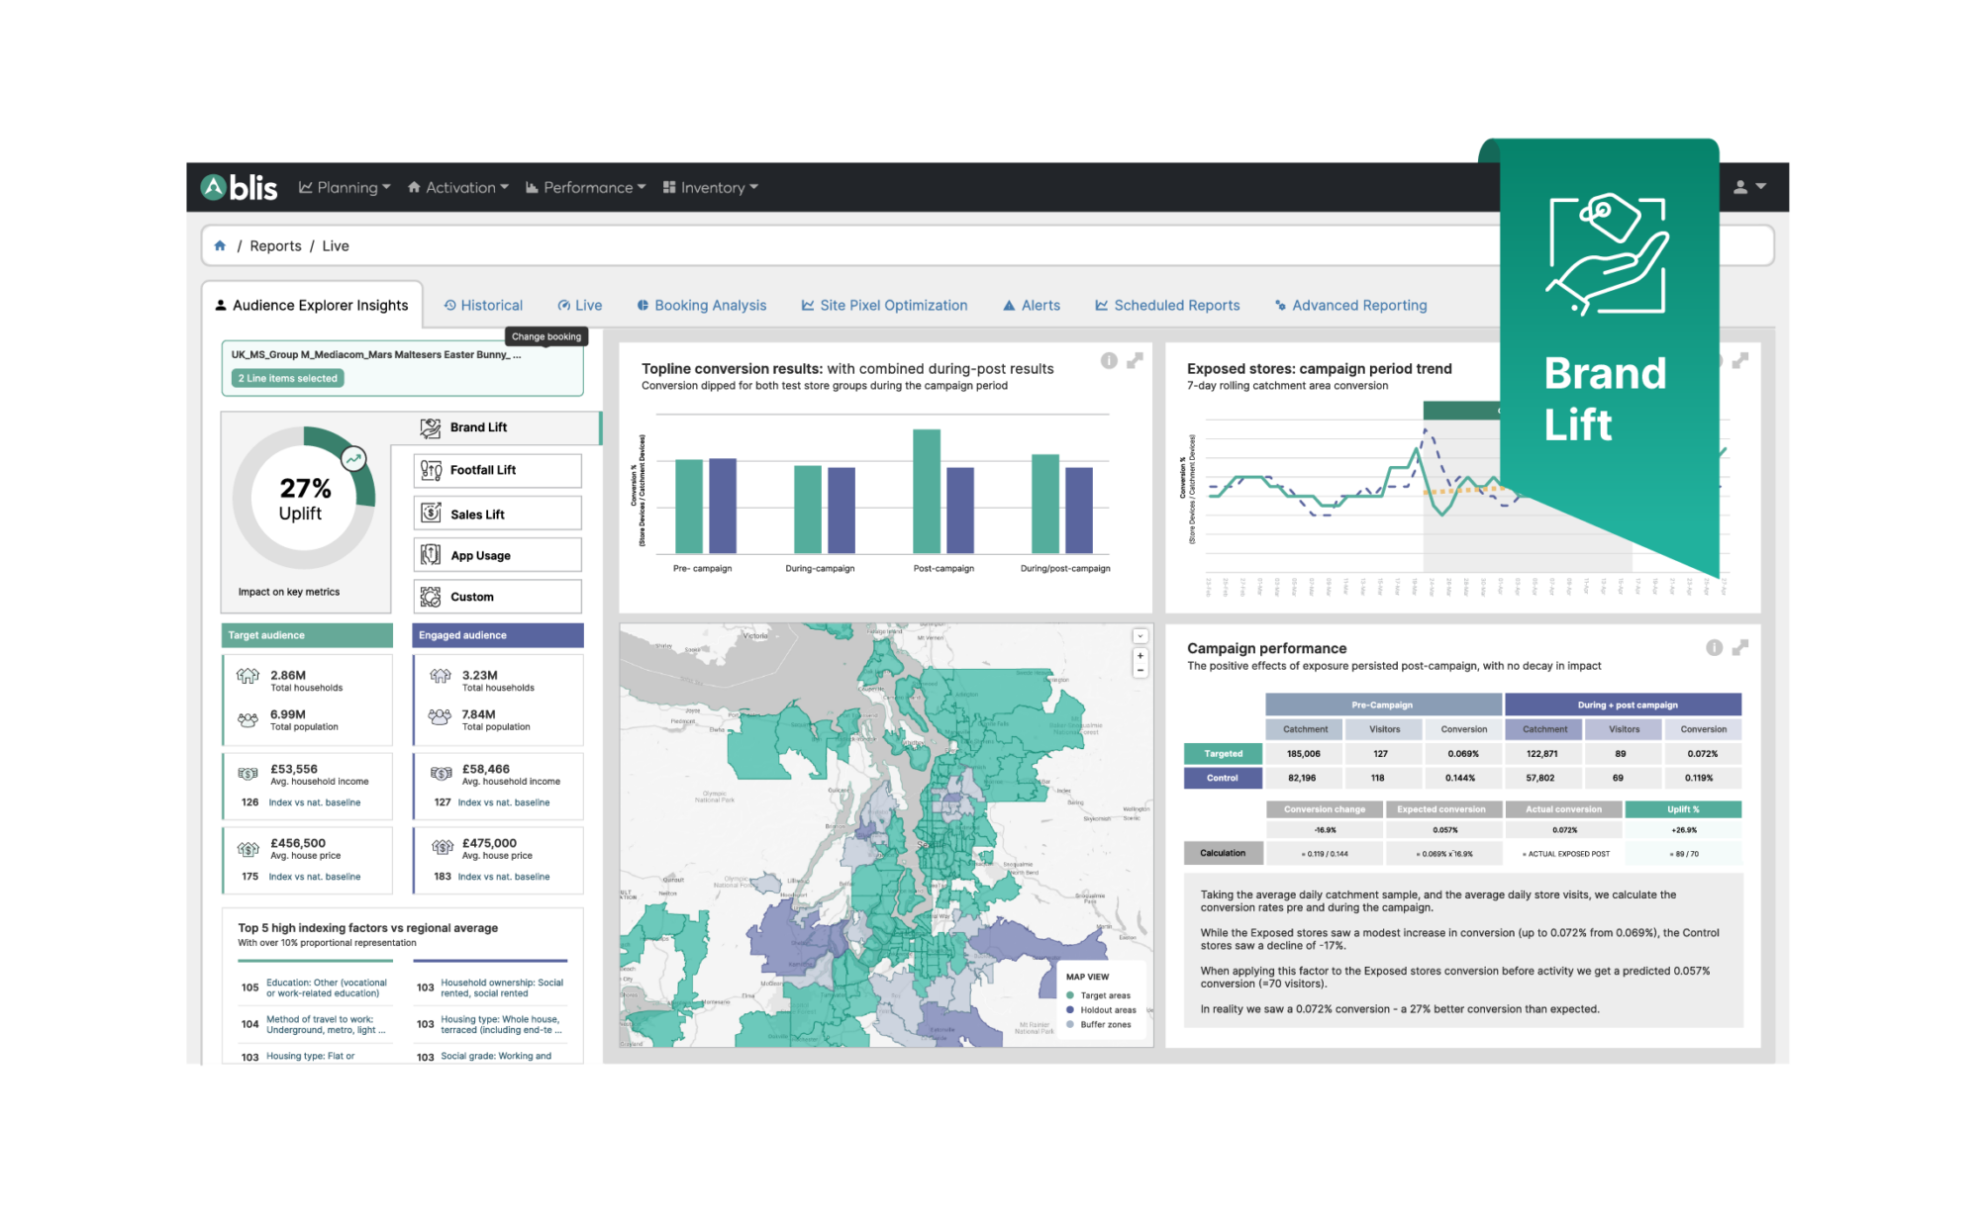This screenshot has height=1223, width=1980.
Task: Click the App Usage icon
Action: coord(431,555)
